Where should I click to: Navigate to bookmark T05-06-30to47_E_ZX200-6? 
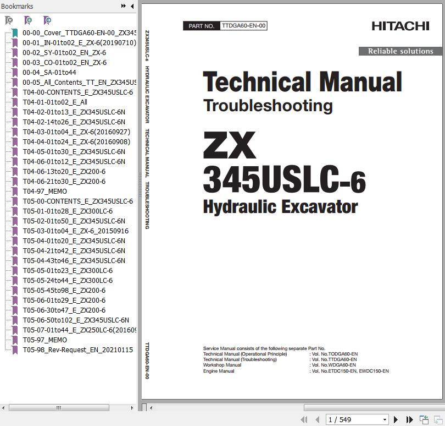[x=64, y=310]
